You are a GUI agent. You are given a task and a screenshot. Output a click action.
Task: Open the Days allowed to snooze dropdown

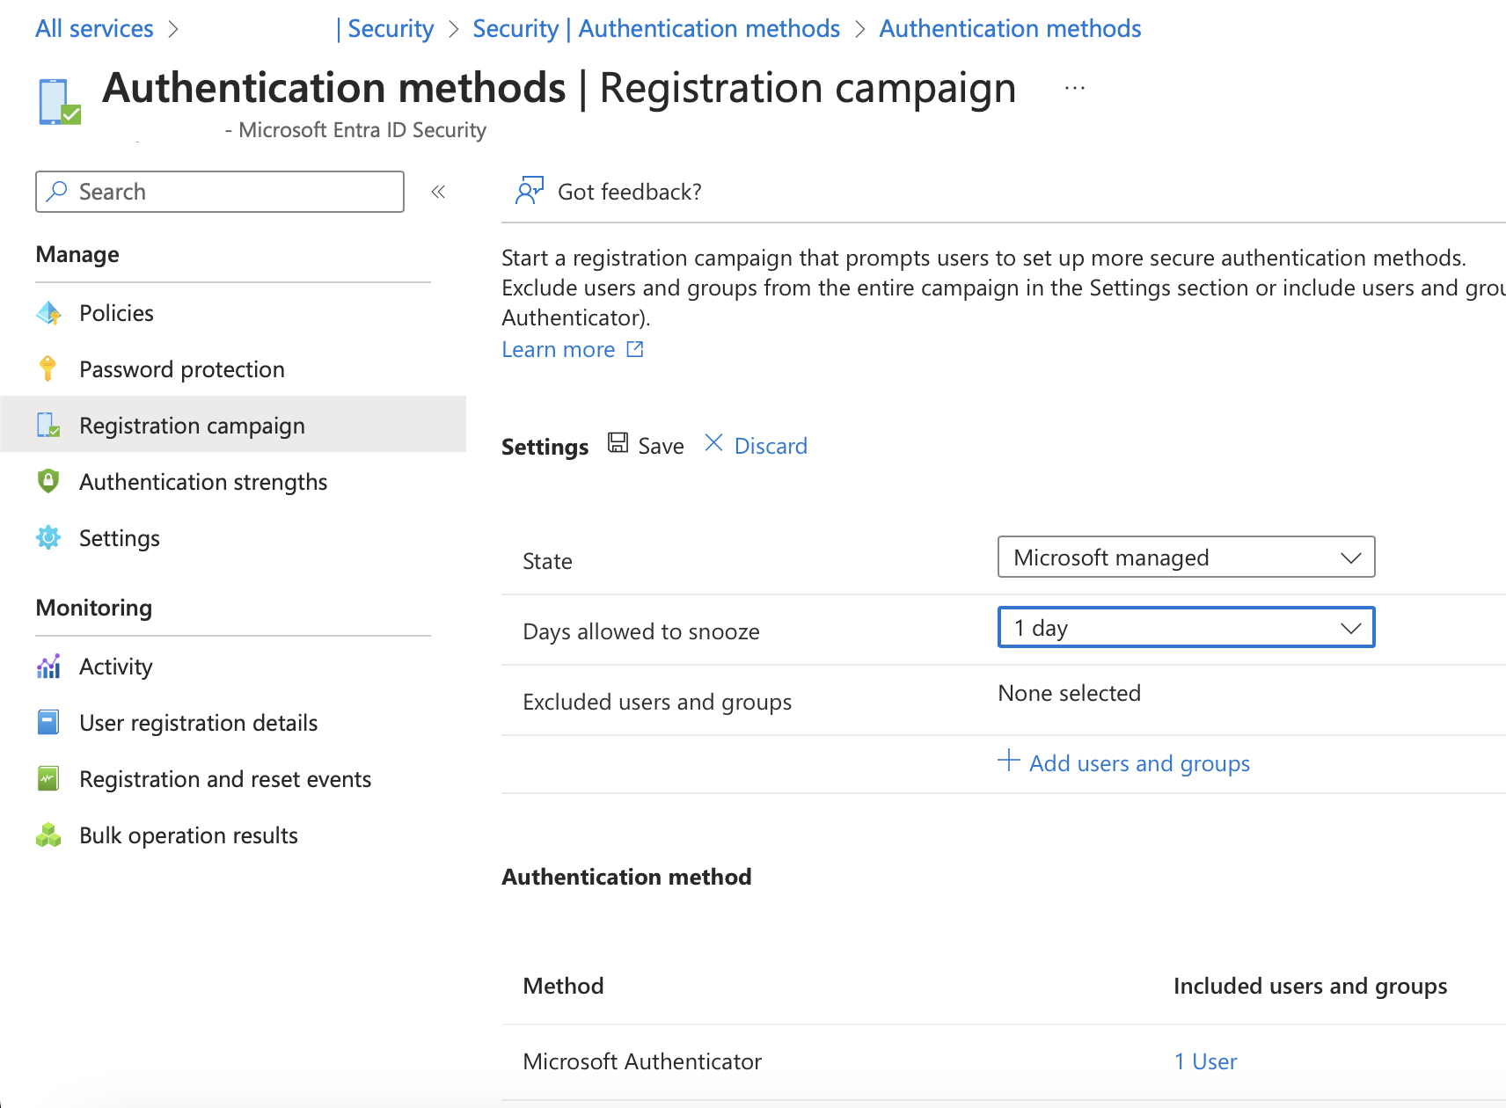coord(1186,627)
